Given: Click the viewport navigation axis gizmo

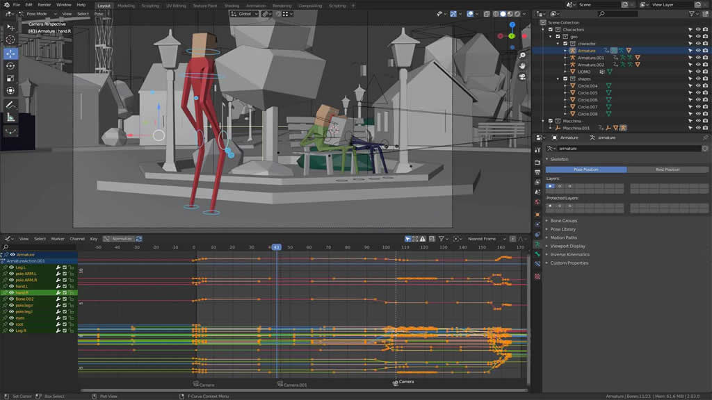Looking at the screenshot, I should click(x=512, y=36).
